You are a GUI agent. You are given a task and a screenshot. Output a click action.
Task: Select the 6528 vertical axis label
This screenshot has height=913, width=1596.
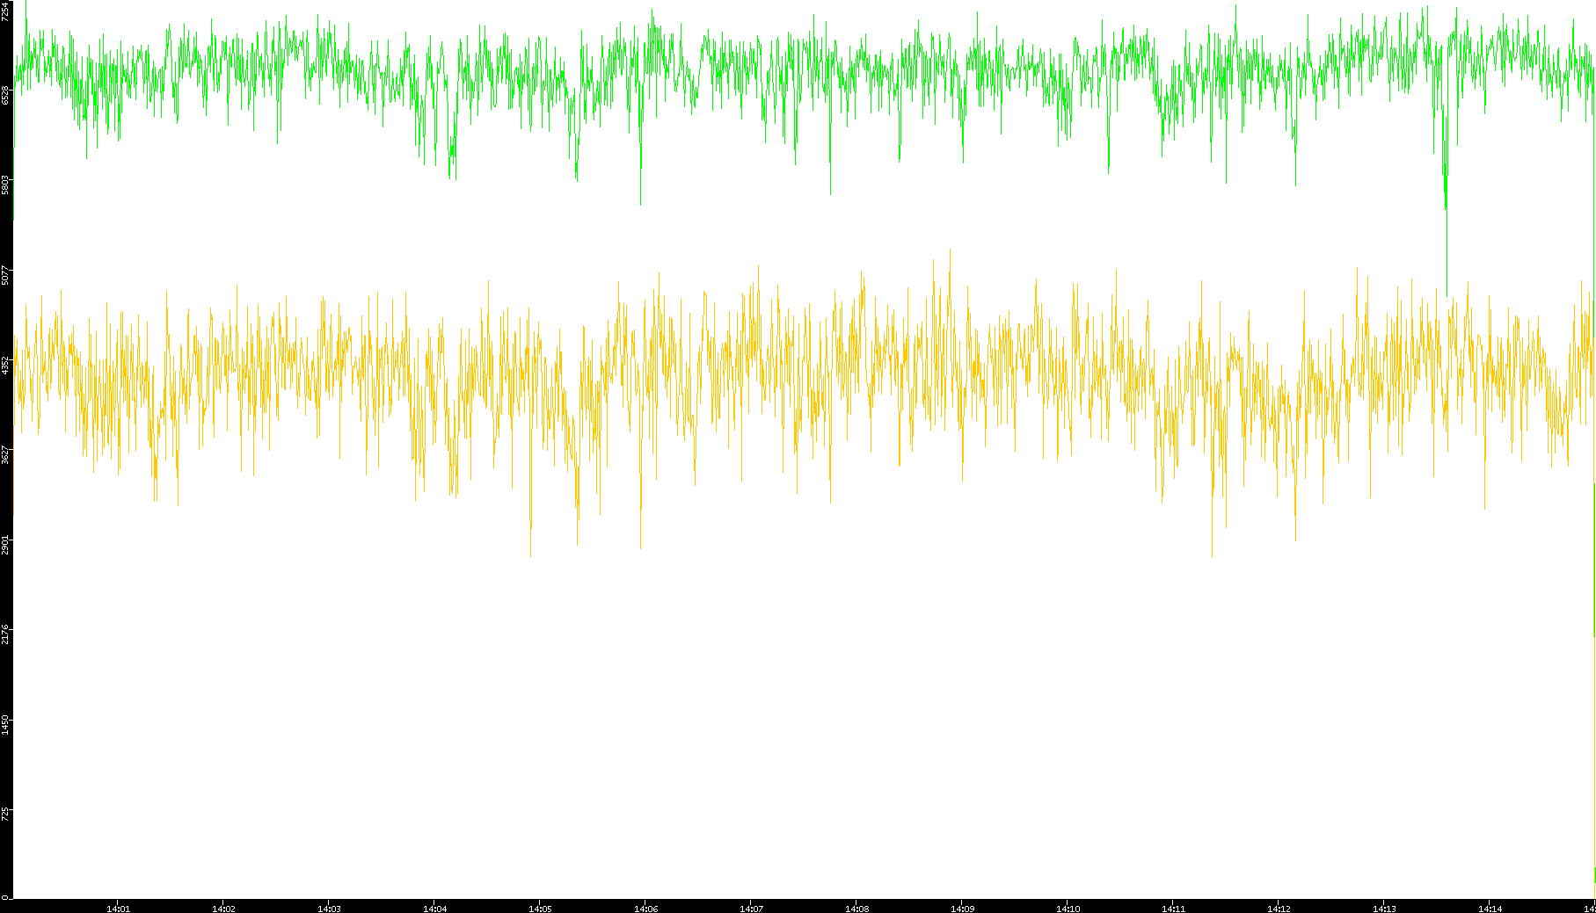(x=5, y=95)
